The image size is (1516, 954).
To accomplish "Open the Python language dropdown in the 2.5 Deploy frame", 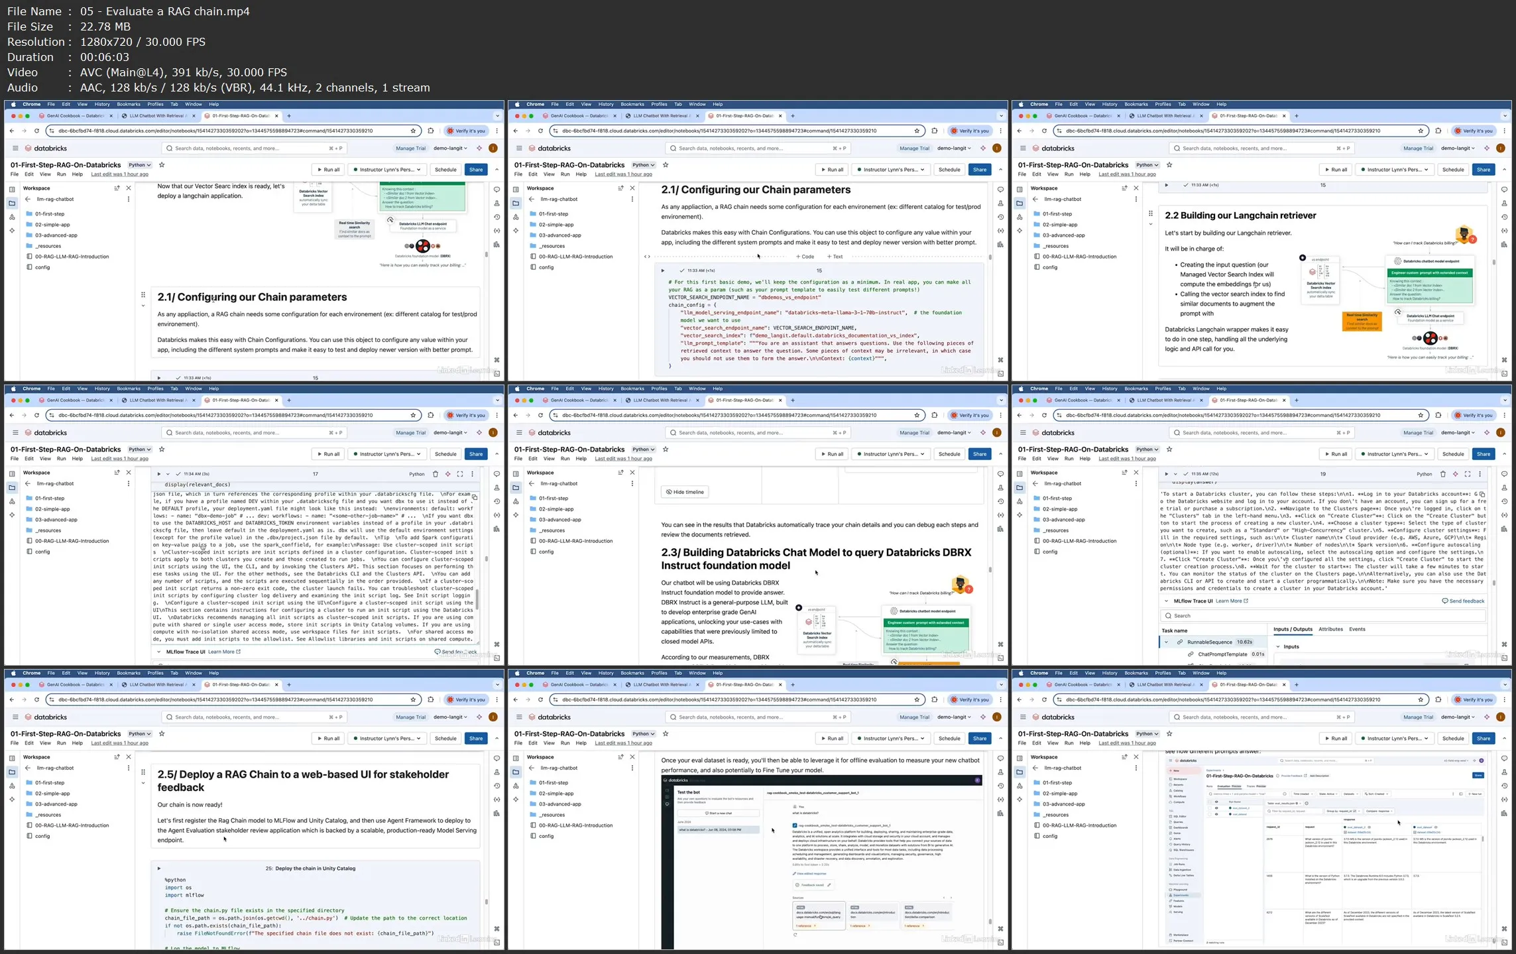I will click(140, 734).
